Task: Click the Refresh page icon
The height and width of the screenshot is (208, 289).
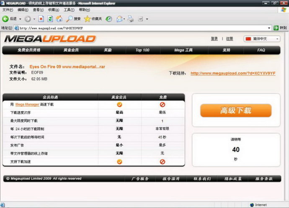Action: point(50,19)
